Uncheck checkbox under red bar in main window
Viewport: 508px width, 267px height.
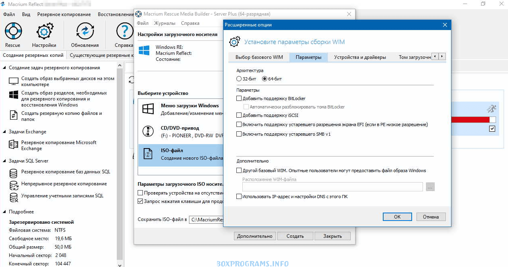(x=492, y=129)
